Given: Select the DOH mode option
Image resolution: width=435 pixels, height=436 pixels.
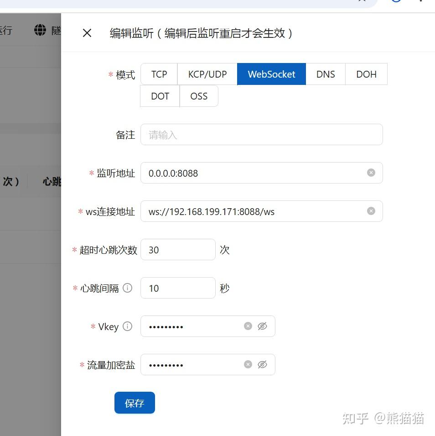Looking at the screenshot, I should (366, 74).
